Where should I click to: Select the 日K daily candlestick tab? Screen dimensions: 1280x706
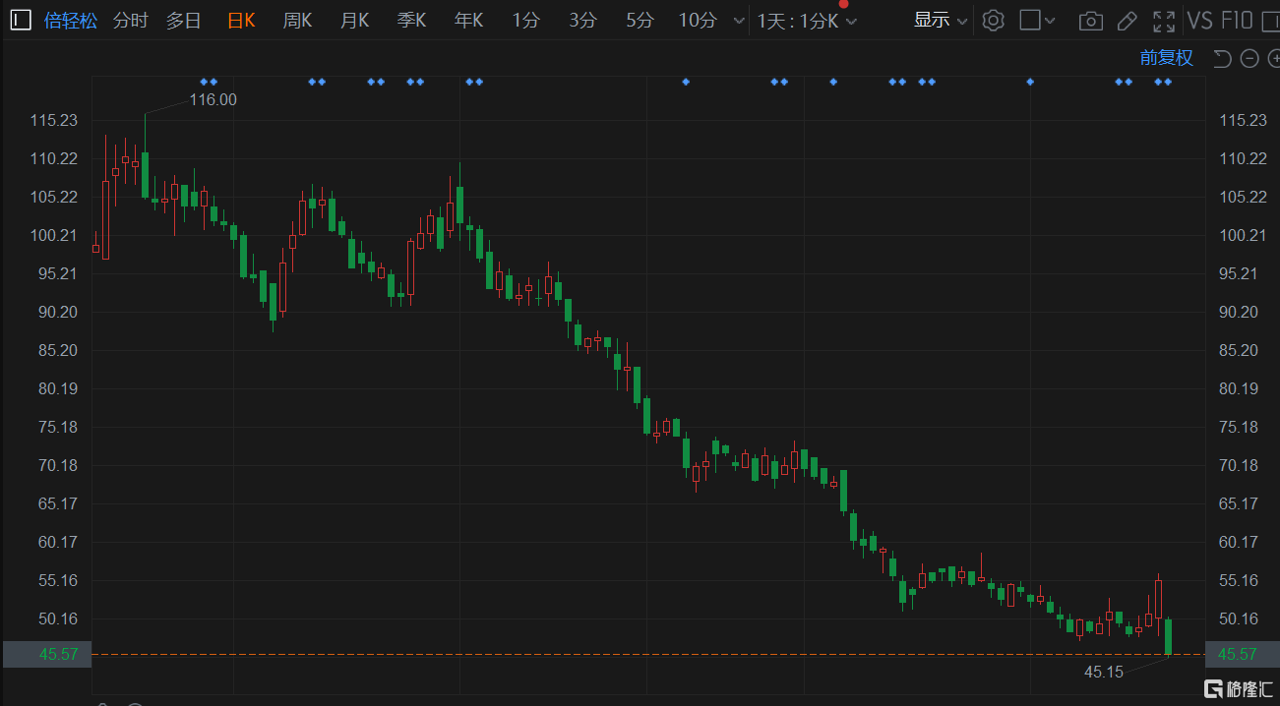tap(241, 20)
